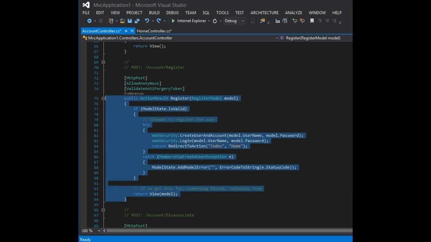Open the TEAM menu

pyautogui.click(x=191, y=13)
